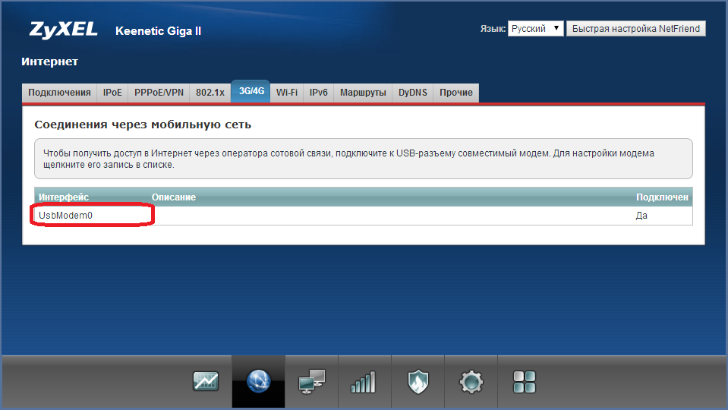
Task: Click the UsbModem0 interface entry
Action: pyautogui.click(x=66, y=216)
